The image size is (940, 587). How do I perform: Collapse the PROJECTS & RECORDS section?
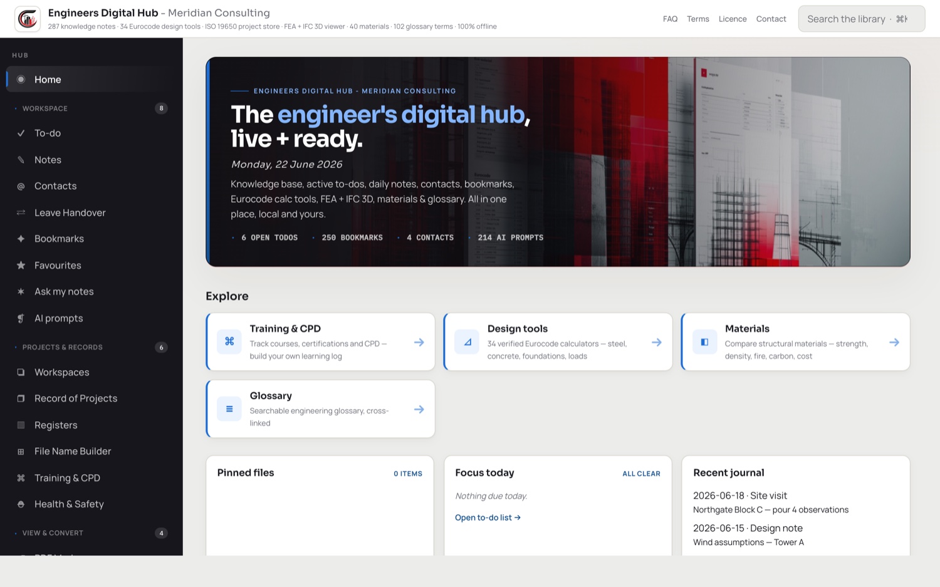91,347
